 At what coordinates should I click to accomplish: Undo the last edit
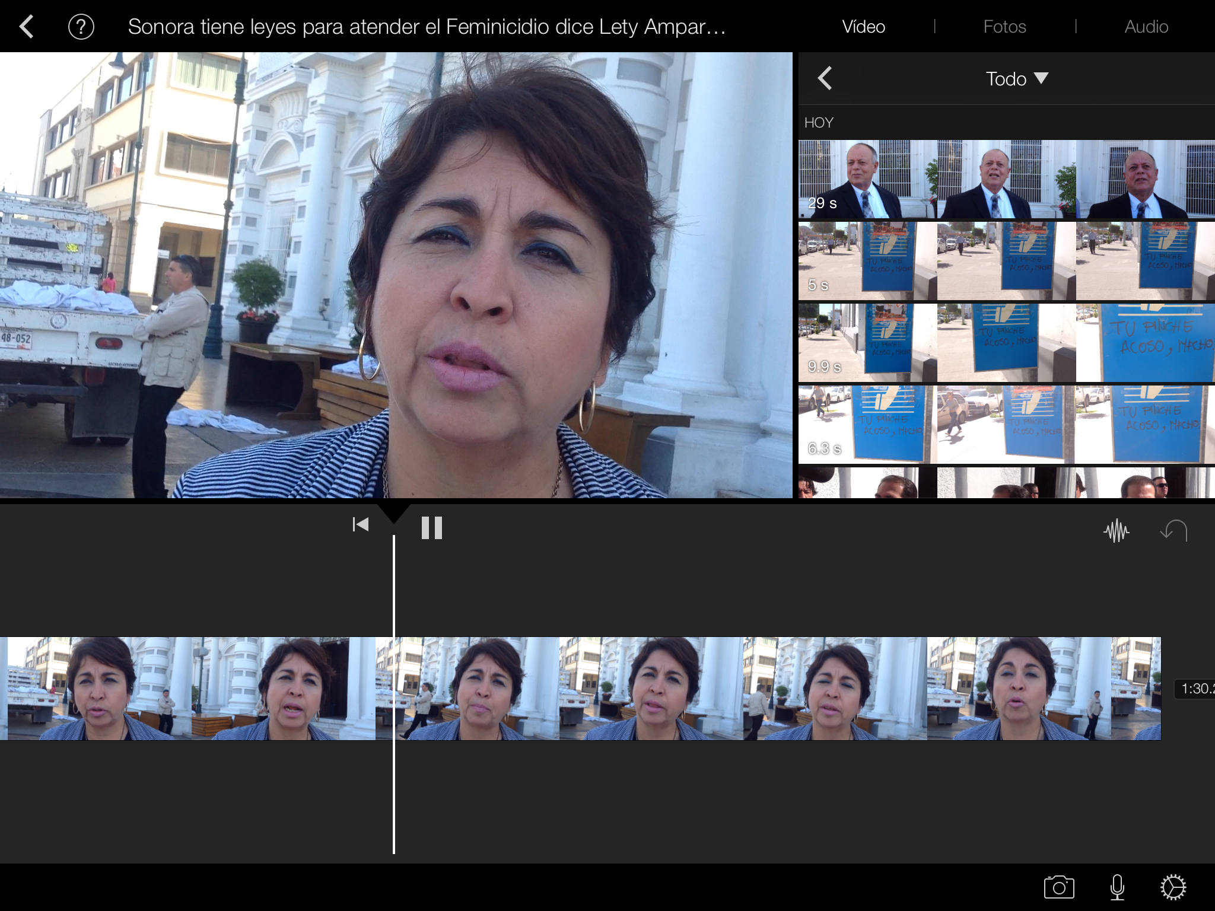(1173, 531)
